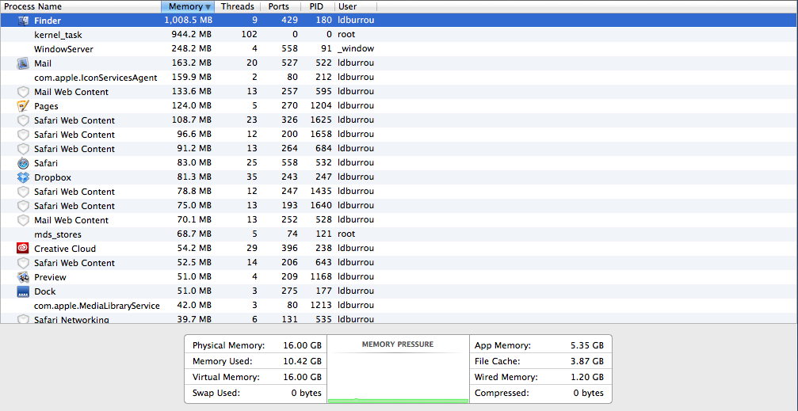798x411 pixels.
Task: Click the Safari compass icon
Action: point(24,163)
